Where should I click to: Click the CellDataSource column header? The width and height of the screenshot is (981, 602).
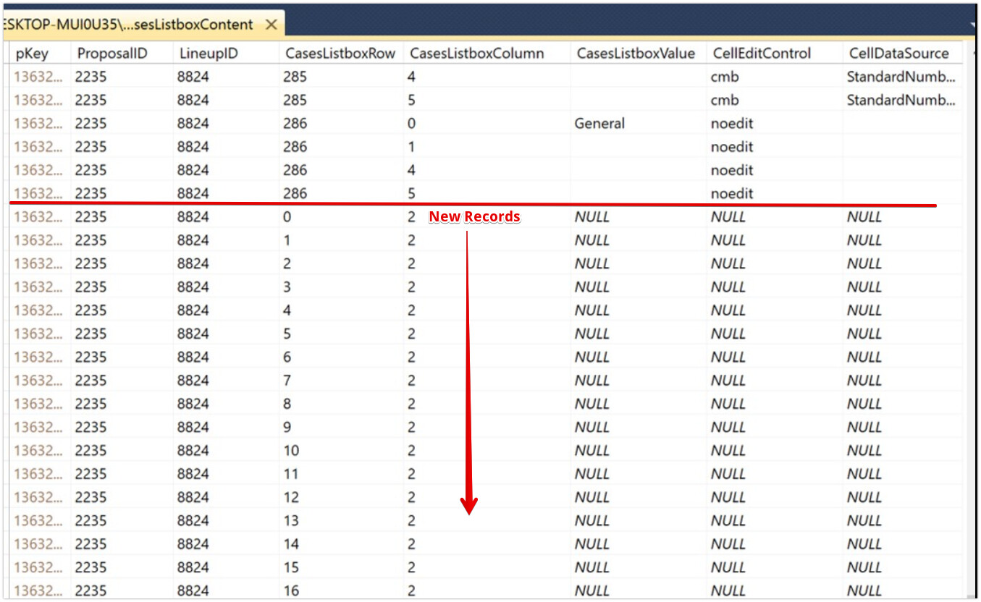tap(898, 53)
